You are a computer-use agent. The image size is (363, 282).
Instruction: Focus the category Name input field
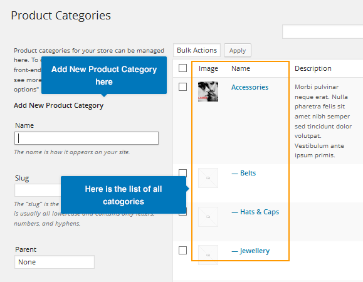(87, 138)
